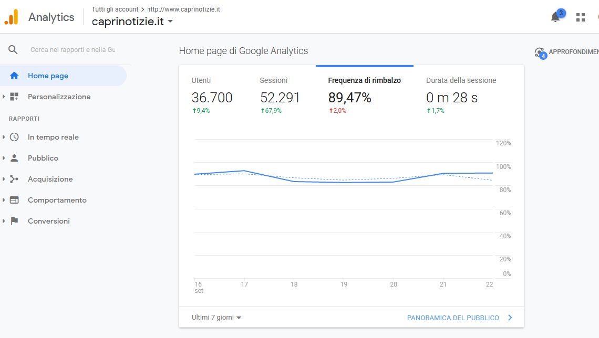Click the Conversioni flag icon

click(x=14, y=221)
